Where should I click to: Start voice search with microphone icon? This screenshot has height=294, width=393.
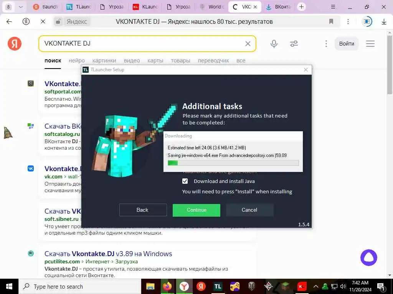click(274, 44)
